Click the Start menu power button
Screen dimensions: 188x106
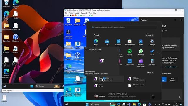(153, 96)
